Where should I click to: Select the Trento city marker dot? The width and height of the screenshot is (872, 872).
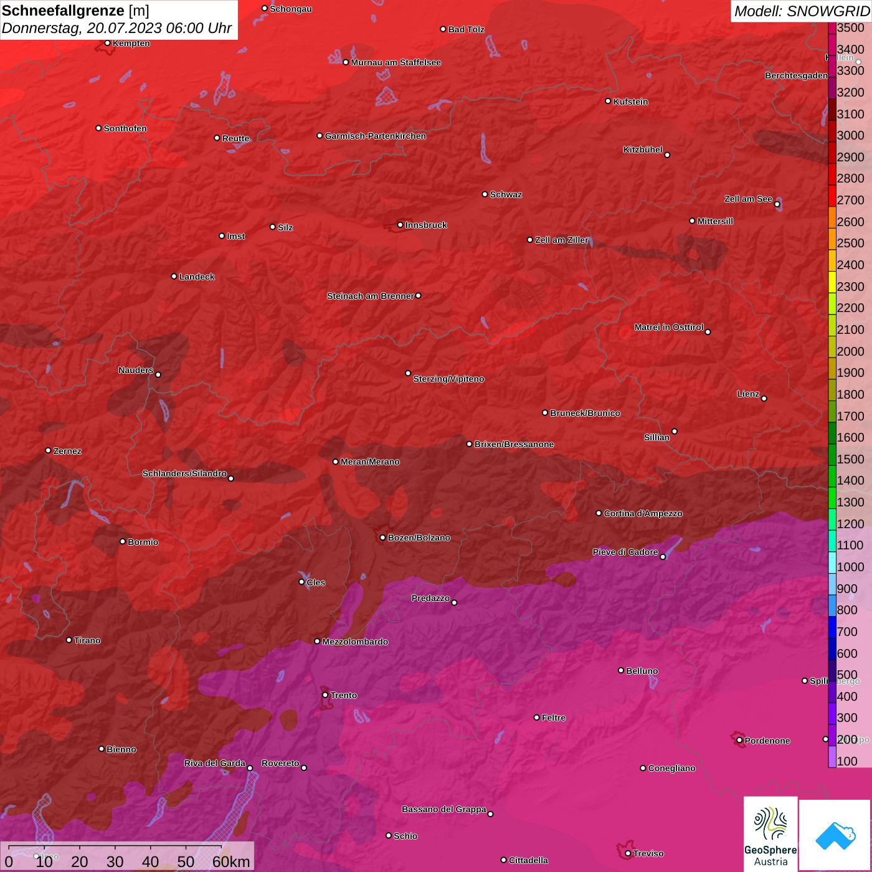(x=325, y=695)
